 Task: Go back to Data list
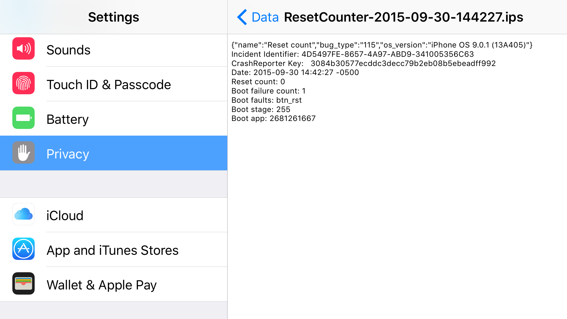258,17
